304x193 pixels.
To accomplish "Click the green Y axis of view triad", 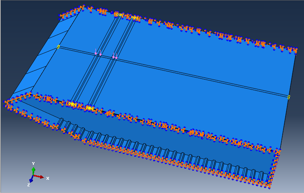I will tap(33, 171).
